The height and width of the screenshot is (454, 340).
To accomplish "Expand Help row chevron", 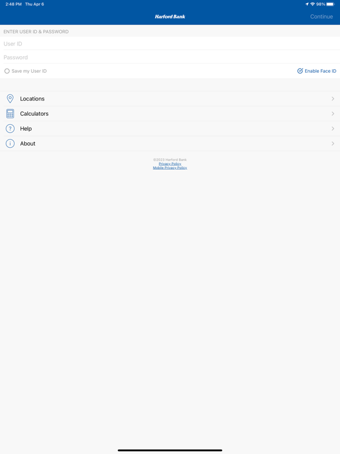I will [x=333, y=128].
